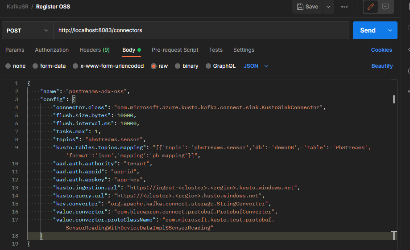Viewport: 410px width, 250px height.
Task: Click the "pbstreams.sensor" topics value
Action: pos(114,139)
